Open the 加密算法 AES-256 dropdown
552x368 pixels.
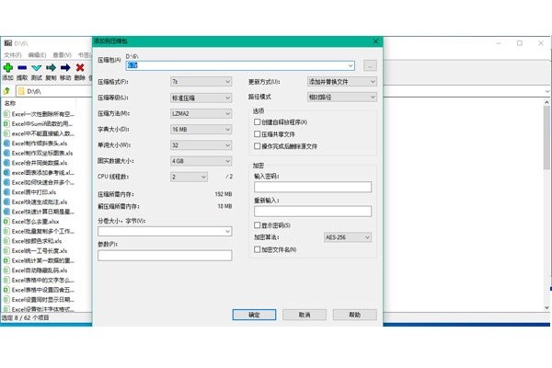(x=350, y=236)
